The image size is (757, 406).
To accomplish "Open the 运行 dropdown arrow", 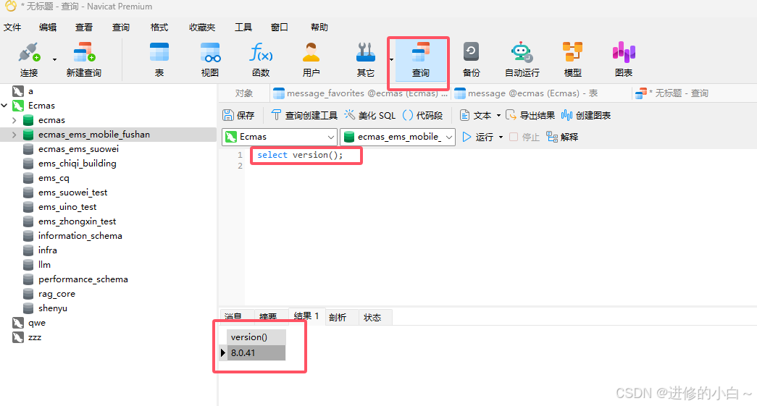I will [501, 138].
